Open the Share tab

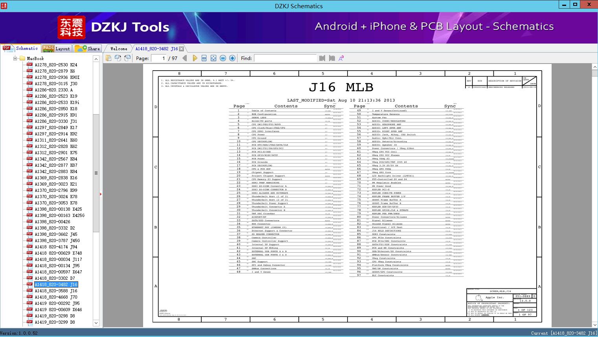pos(87,49)
